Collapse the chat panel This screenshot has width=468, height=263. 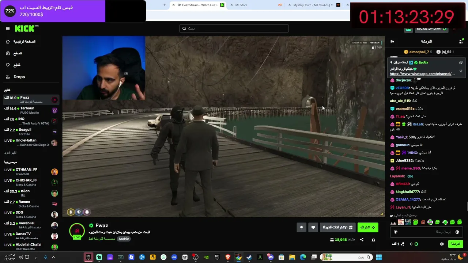coord(392,42)
